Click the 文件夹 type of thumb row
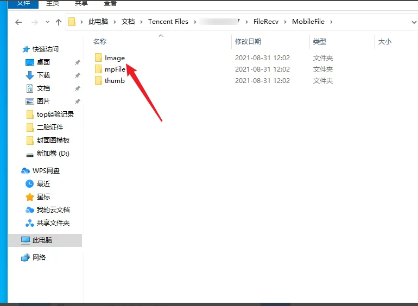 coord(323,81)
